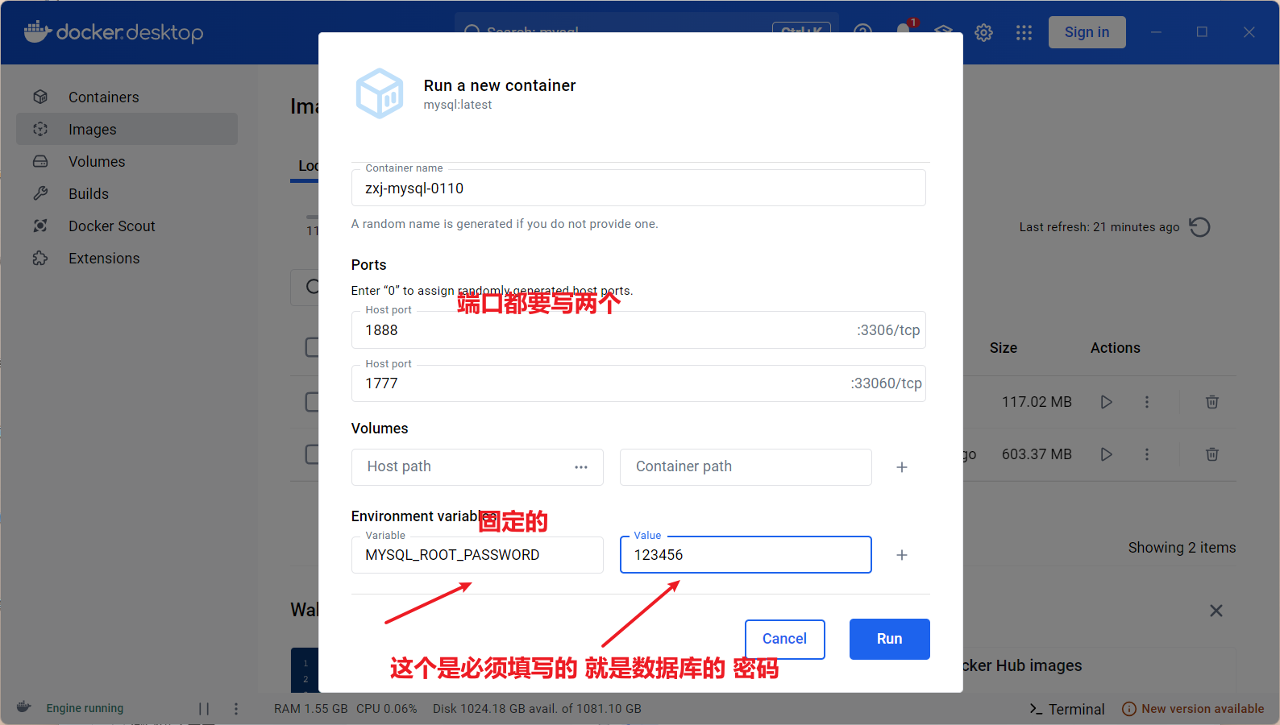
Task: Click the Sign in button
Action: coord(1087,32)
